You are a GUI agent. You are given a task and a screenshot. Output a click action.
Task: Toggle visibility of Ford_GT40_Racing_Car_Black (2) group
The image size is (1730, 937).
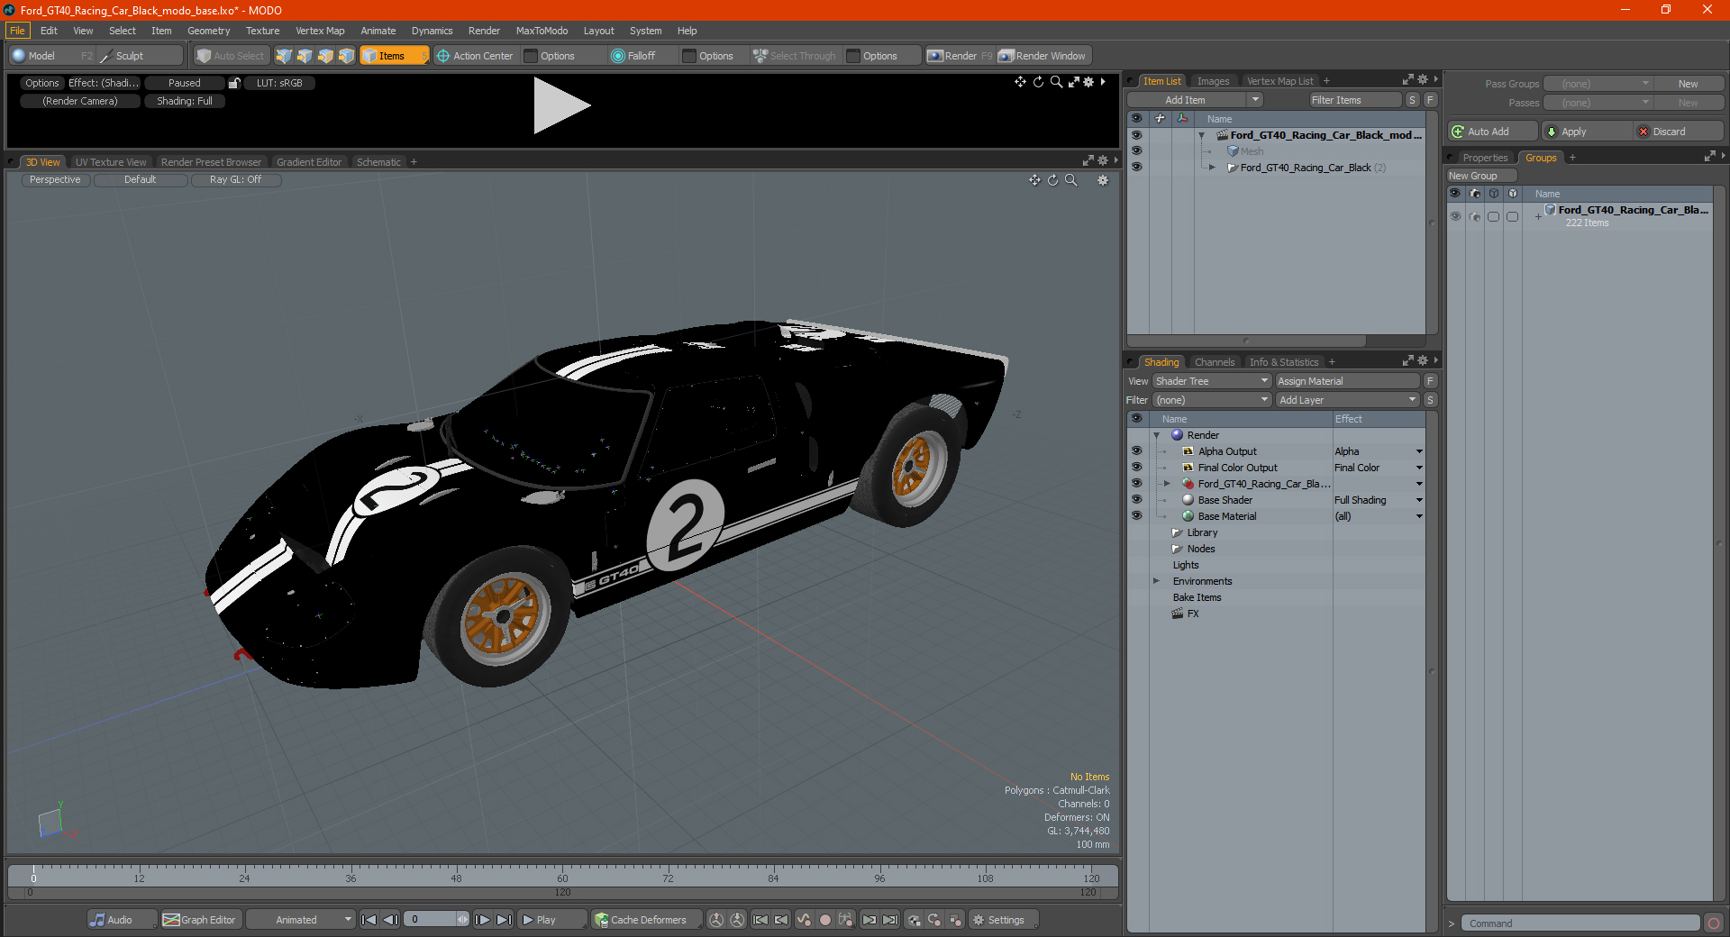1136,168
